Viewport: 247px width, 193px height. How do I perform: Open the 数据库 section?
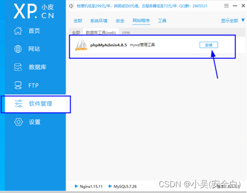point(38,67)
